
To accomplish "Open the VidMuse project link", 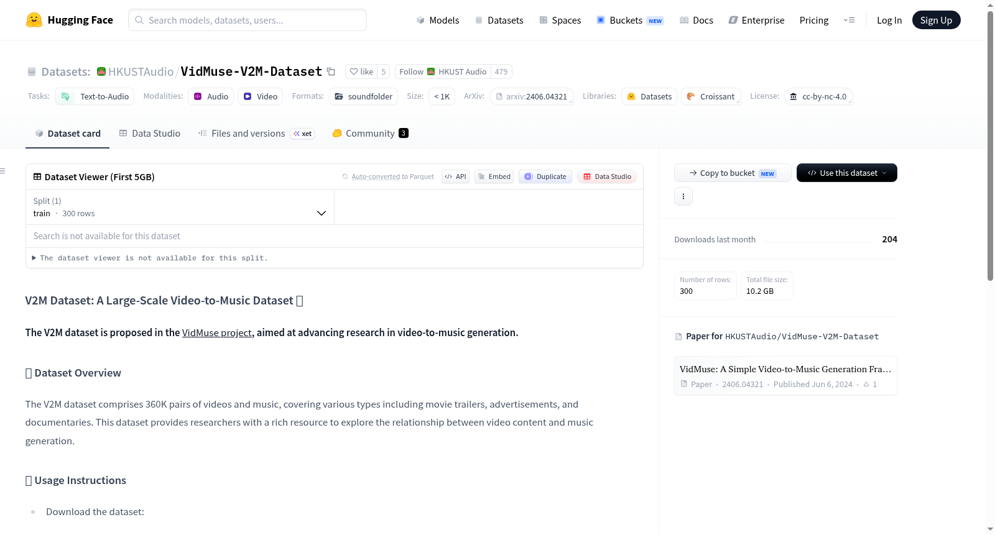I will 217,332.
